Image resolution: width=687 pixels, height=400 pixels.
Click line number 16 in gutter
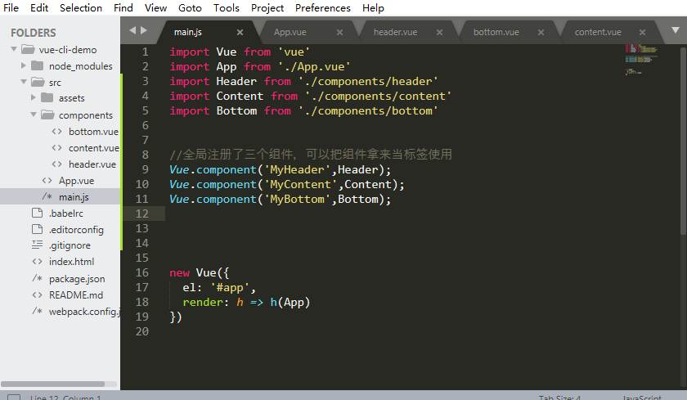tap(142, 272)
